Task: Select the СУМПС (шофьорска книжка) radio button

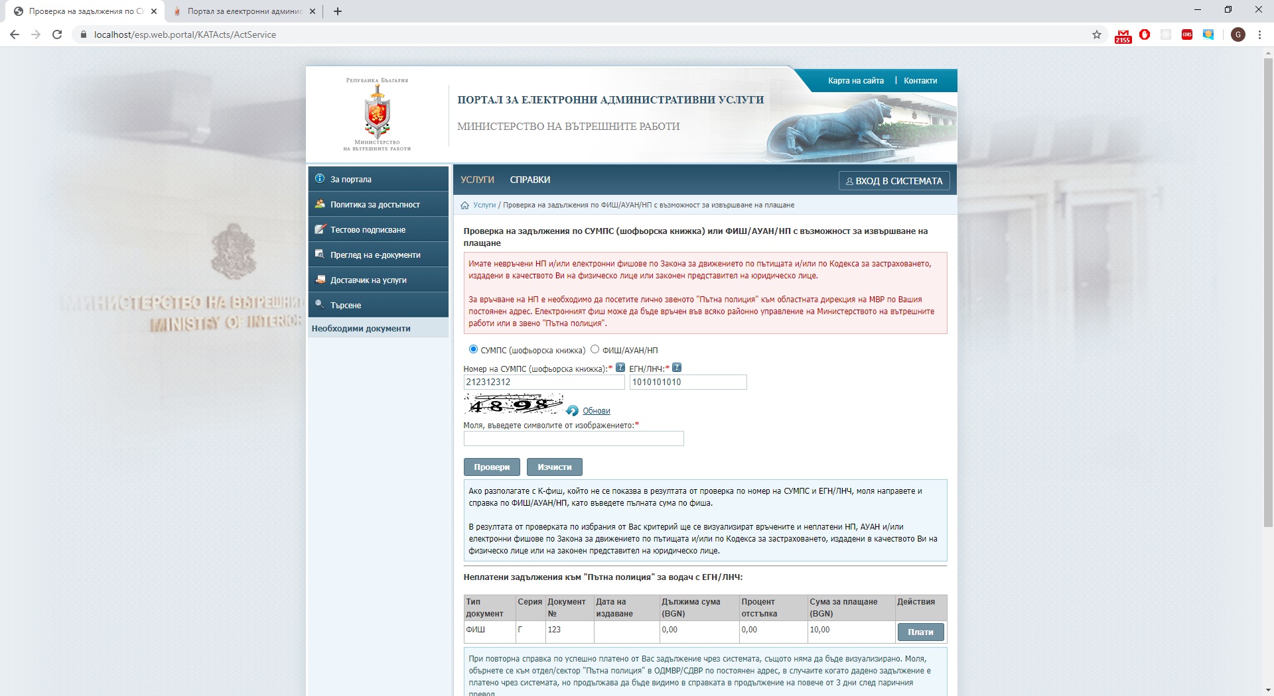Action: 473,349
